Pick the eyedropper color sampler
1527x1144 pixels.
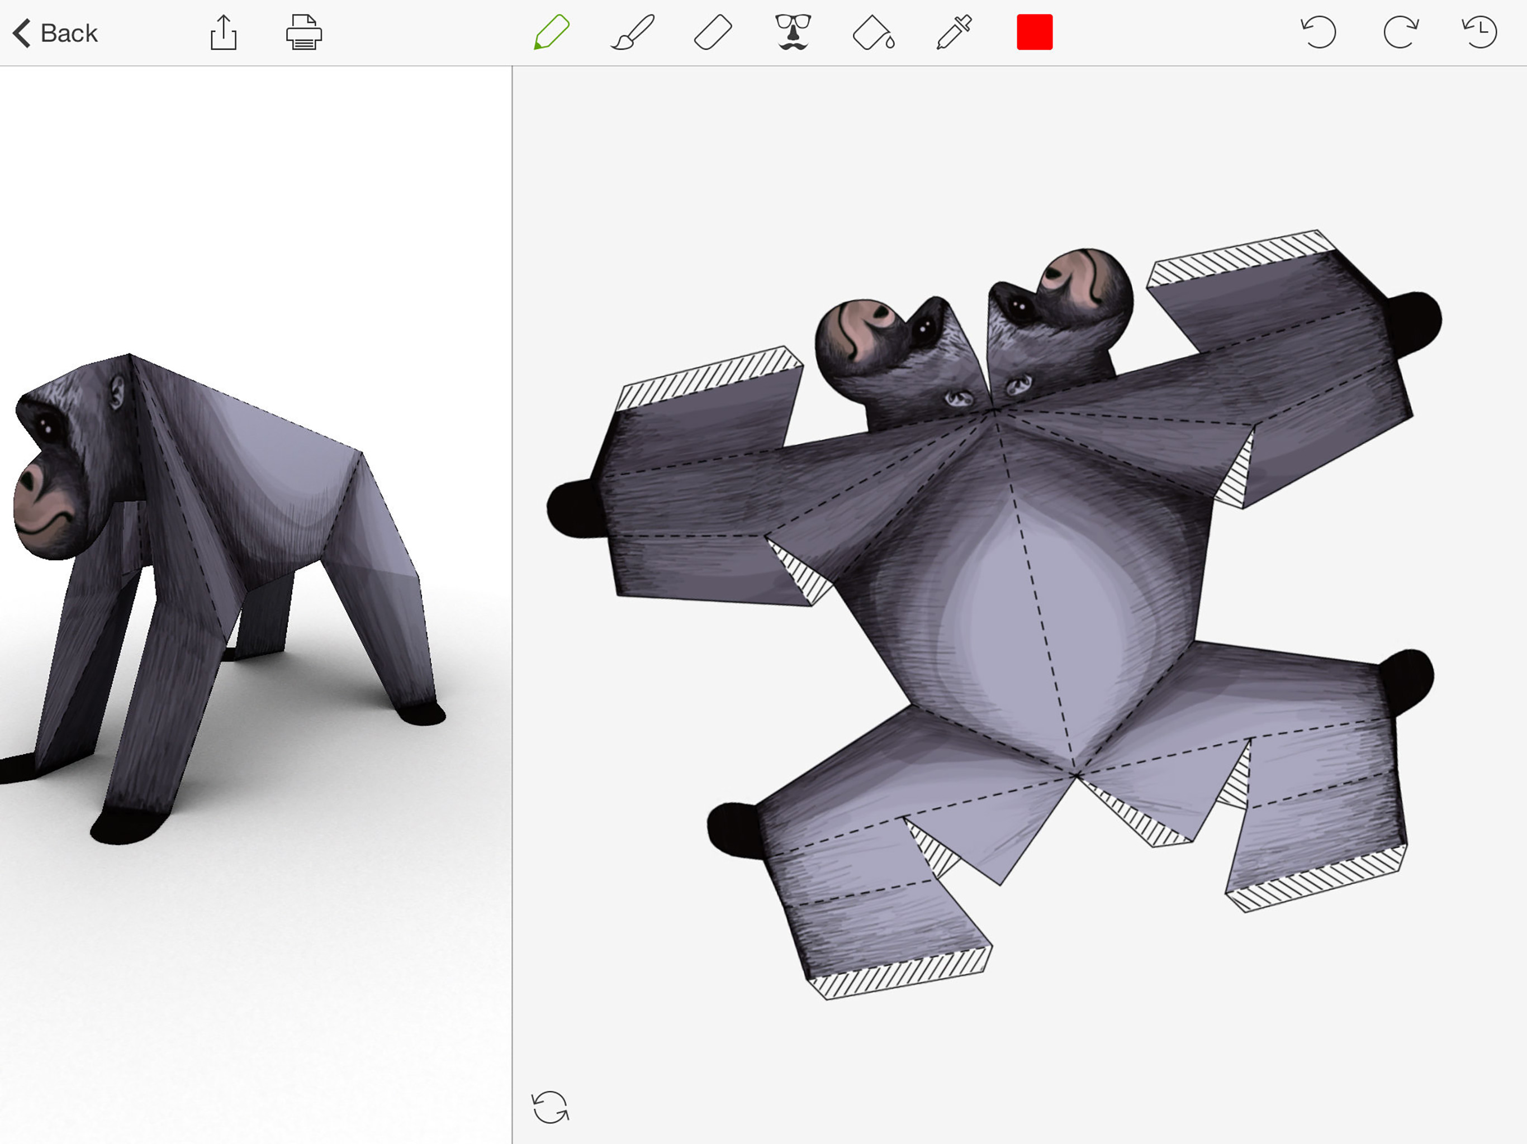[x=954, y=32]
